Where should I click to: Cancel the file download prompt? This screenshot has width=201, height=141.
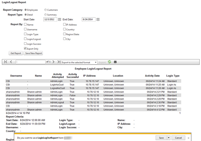pyautogui.click(x=178, y=138)
